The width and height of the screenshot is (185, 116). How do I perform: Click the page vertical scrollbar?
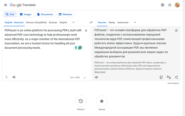coord(184,58)
